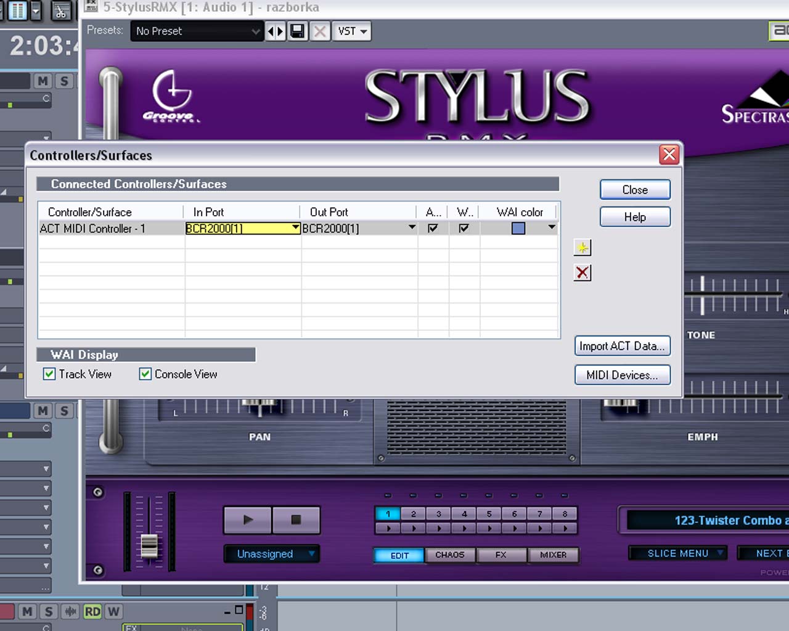Click the play arrow beneath part 7

(540, 528)
